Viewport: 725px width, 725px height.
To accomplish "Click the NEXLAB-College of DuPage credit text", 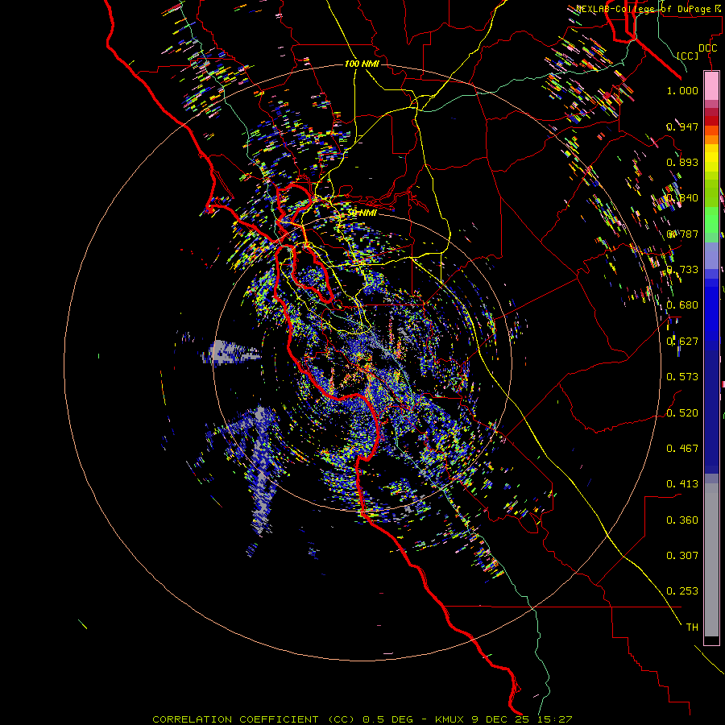I will (x=650, y=9).
